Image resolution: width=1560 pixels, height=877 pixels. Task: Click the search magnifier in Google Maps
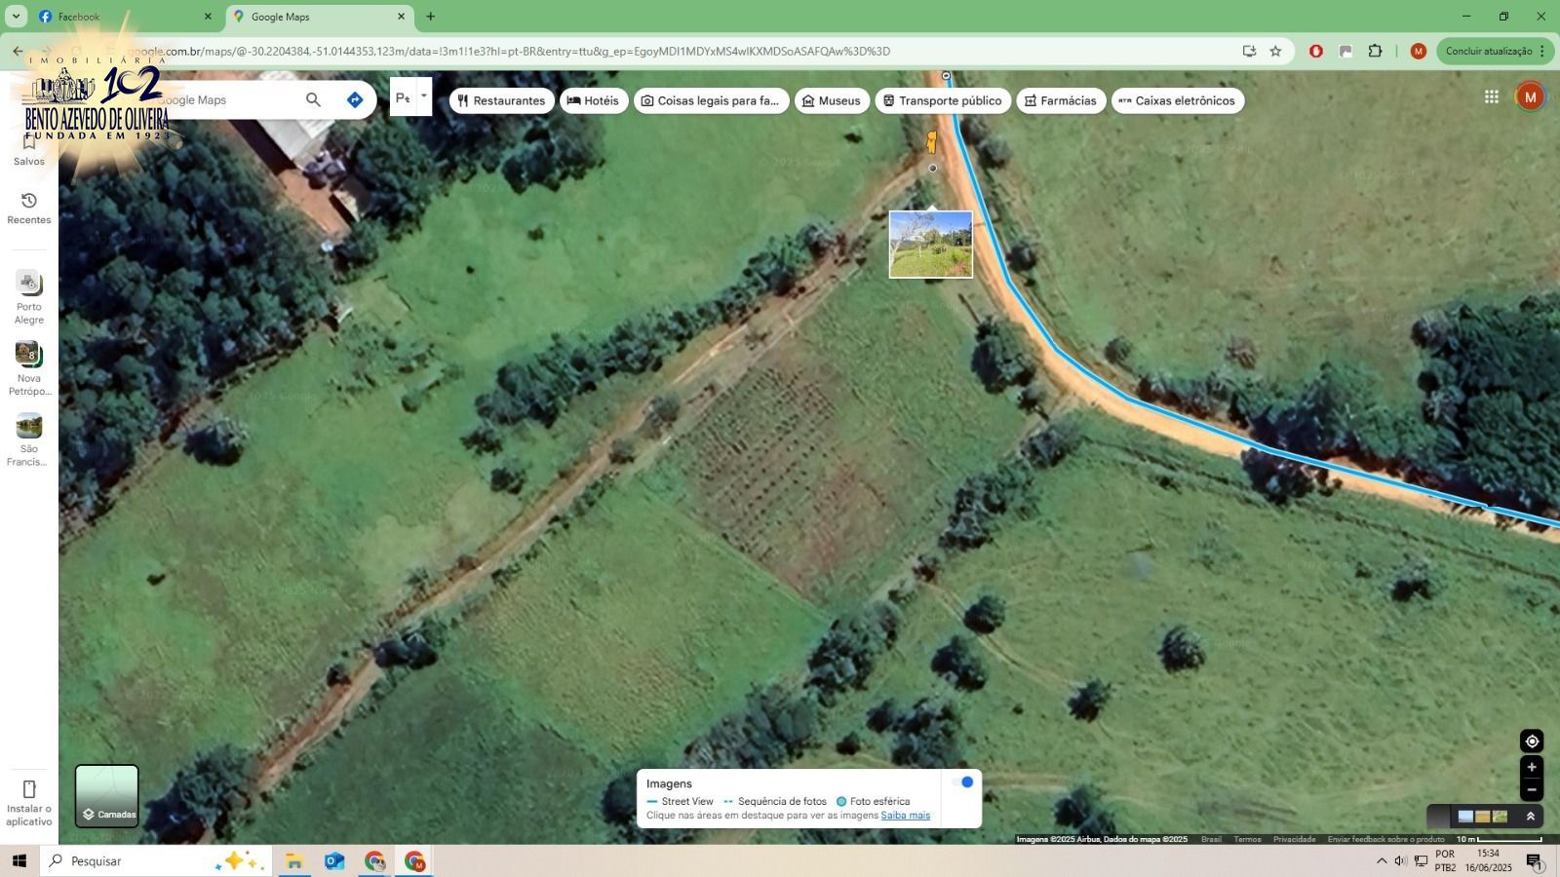pos(313,99)
